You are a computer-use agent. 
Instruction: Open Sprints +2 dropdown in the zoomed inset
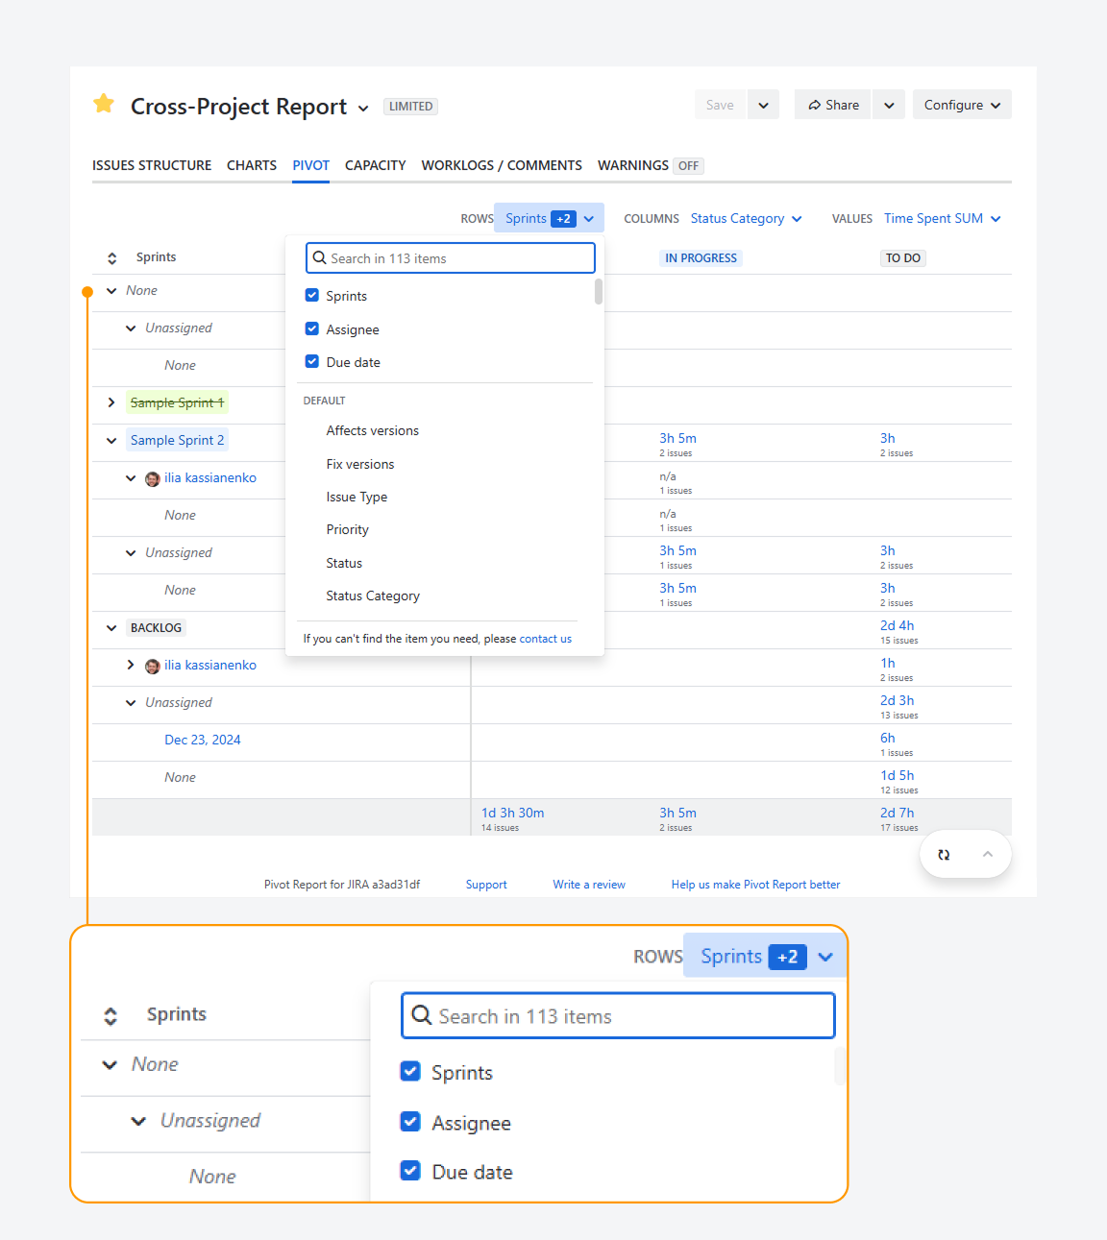coord(766,956)
